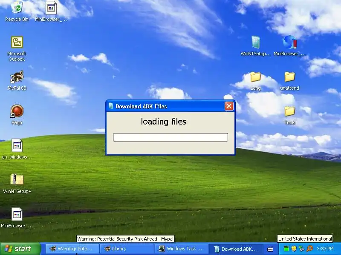Viewport: 341px width, 255px height.
Task: Switch to Windows Task... in the taskbar
Action: [x=182, y=249]
